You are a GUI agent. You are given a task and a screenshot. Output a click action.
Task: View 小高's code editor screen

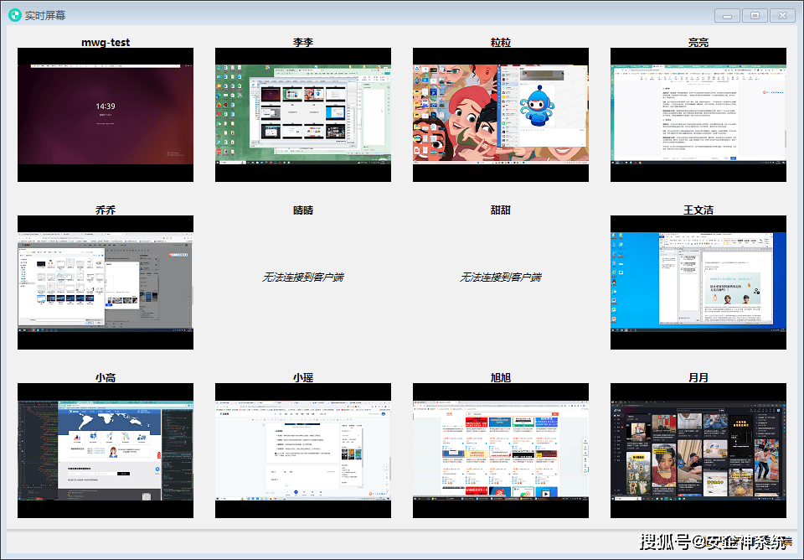point(106,450)
